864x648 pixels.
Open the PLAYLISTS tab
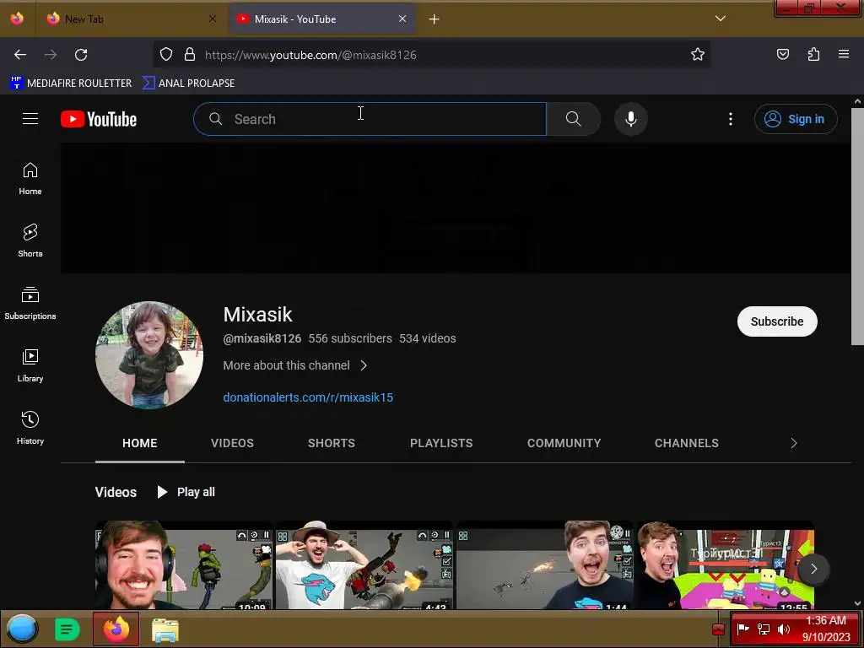pos(441,443)
